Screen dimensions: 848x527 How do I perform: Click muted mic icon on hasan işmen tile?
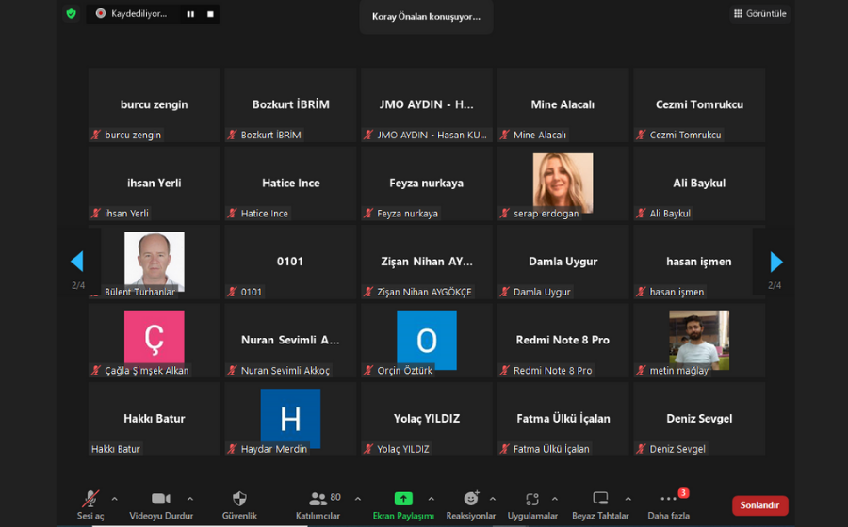click(641, 292)
